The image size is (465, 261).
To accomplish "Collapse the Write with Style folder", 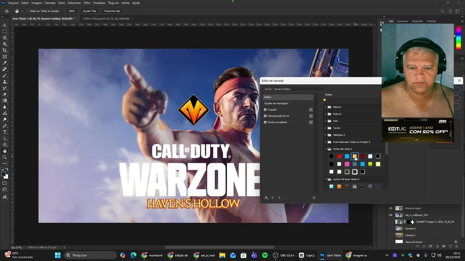I will [x=325, y=149].
